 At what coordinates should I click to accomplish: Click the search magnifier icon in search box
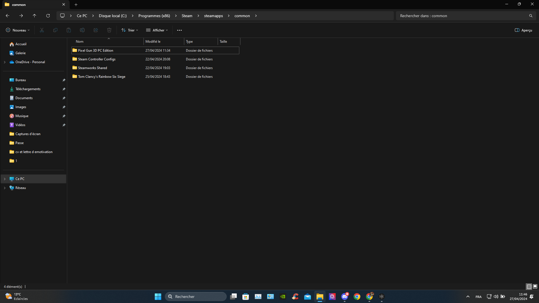point(531,16)
